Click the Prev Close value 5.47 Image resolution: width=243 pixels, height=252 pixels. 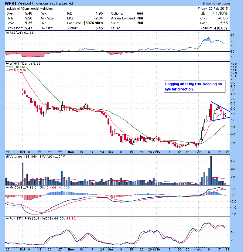(29, 28)
